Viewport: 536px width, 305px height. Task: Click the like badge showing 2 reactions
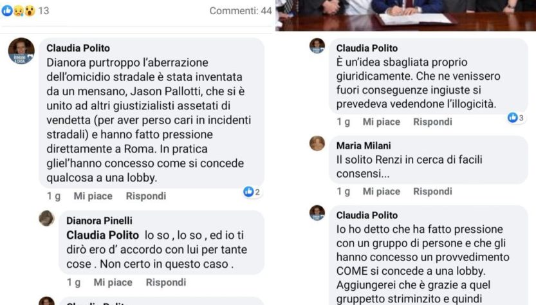(252, 192)
